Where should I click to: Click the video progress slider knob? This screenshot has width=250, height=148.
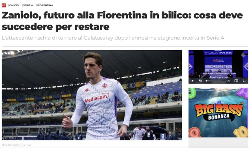(207, 81)
